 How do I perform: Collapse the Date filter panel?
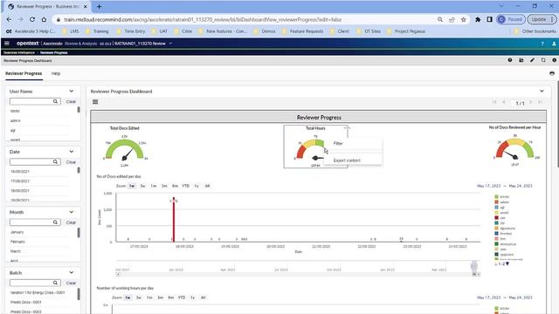[72, 152]
